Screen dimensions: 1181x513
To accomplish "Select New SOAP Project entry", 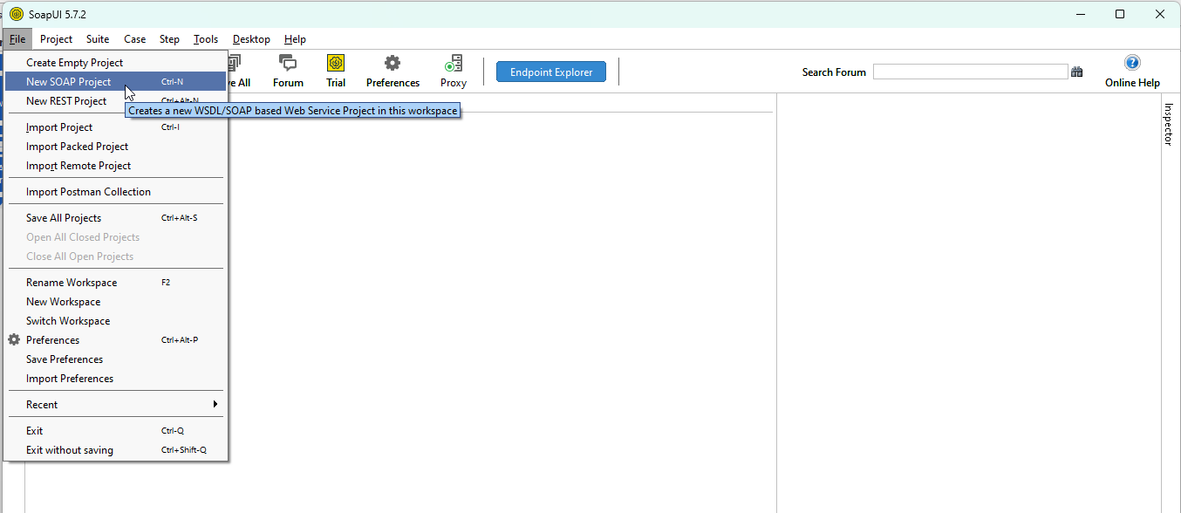I will click(115, 82).
